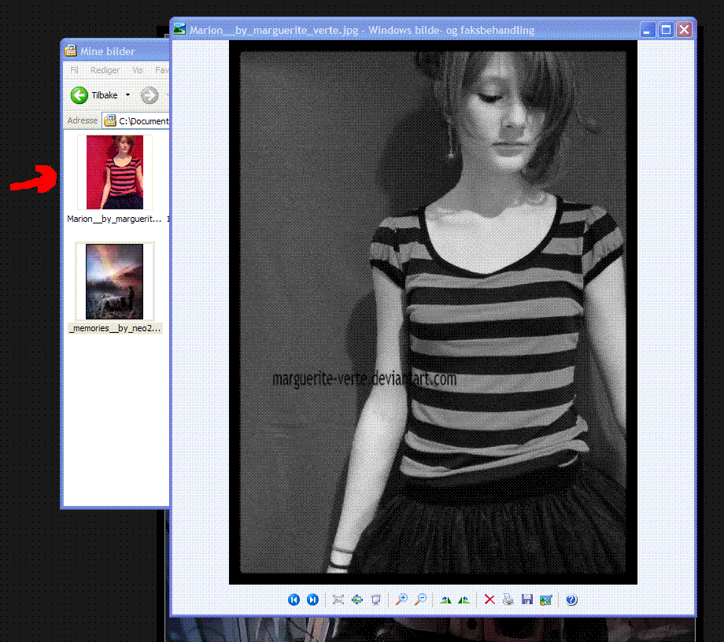Click the _memories__by_neo2... file name

[x=115, y=328]
